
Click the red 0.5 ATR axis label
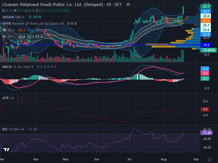click(205, 109)
